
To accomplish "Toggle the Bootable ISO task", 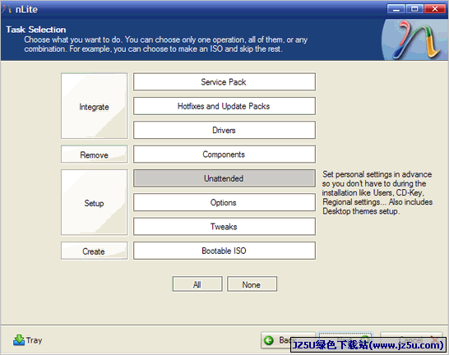I will click(x=224, y=251).
